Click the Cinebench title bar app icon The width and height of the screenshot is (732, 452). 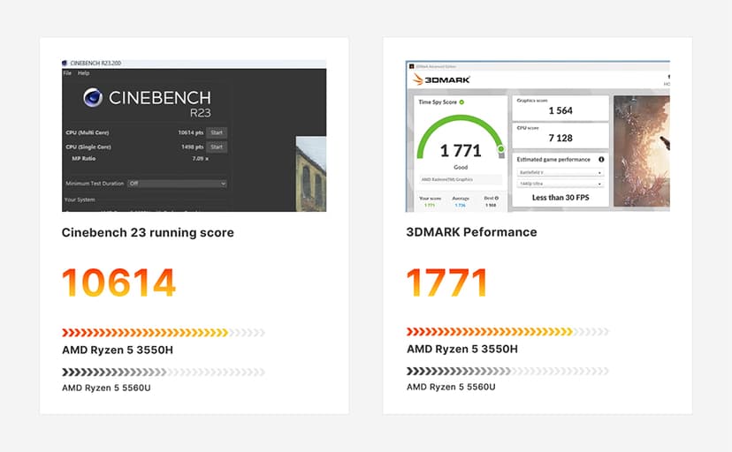tap(65, 64)
